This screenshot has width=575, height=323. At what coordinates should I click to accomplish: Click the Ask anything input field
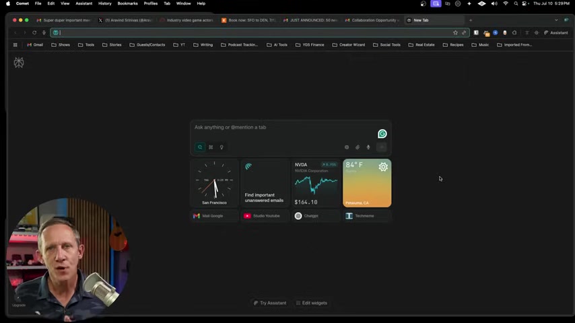283,127
